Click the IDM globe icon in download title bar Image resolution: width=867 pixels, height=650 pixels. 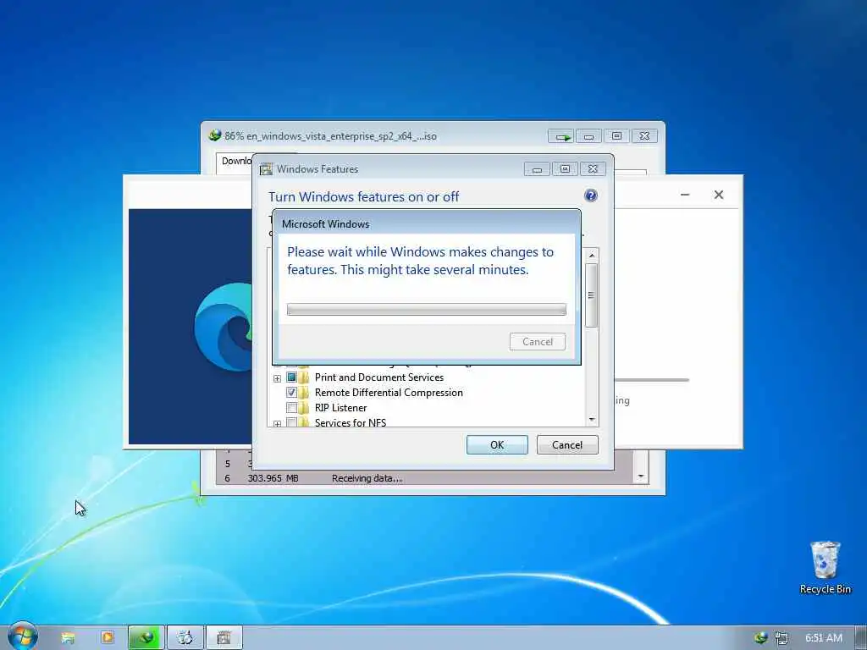point(214,135)
